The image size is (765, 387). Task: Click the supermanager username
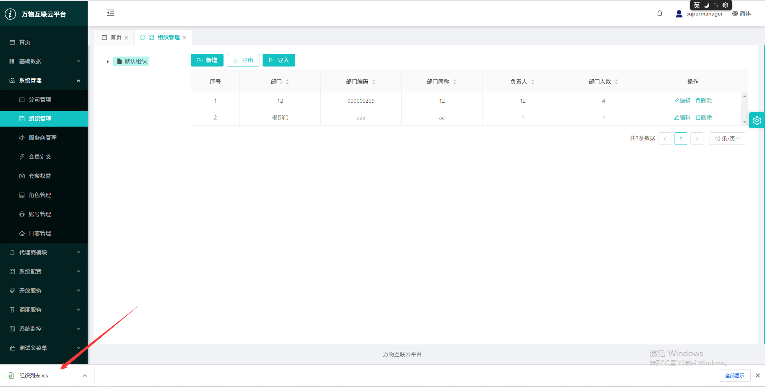704,14
